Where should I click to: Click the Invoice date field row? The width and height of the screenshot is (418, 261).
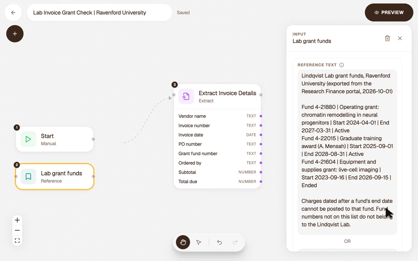217,135
